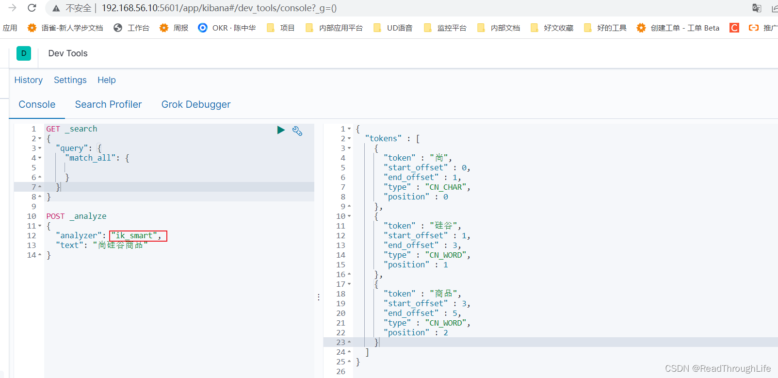Open the History link

point(28,80)
